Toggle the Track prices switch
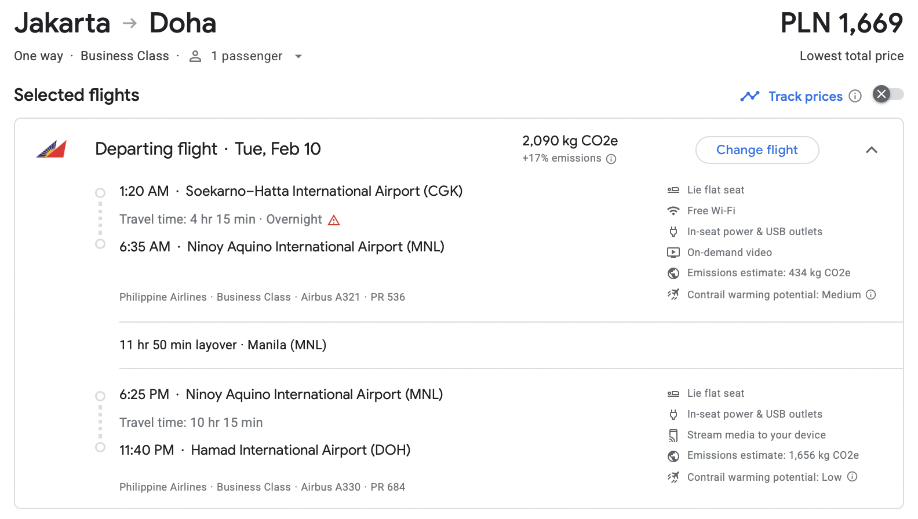The width and height of the screenshot is (918, 519). [x=888, y=94]
